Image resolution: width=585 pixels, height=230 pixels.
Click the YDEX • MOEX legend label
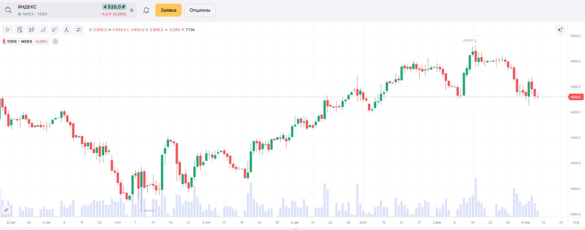pyautogui.click(x=19, y=41)
